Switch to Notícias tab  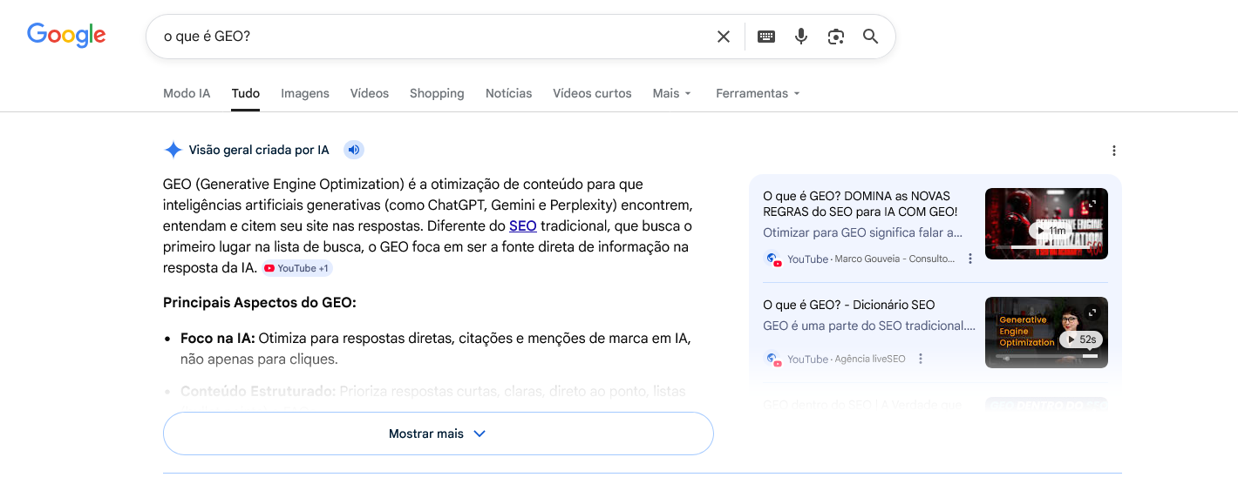point(508,93)
